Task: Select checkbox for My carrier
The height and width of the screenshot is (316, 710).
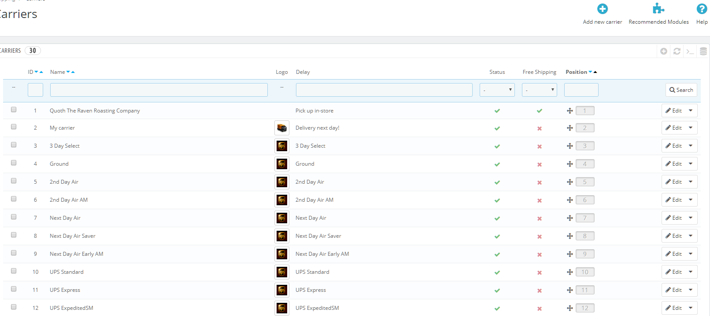Action: click(x=14, y=127)
